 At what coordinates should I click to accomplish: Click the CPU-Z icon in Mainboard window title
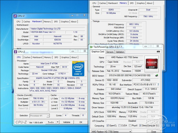[x=15, y=16]
